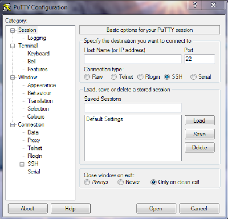Viewport: 228px width, 219px height.
Task: Select the Telnet connection type radio button
Action: point(113,77)
